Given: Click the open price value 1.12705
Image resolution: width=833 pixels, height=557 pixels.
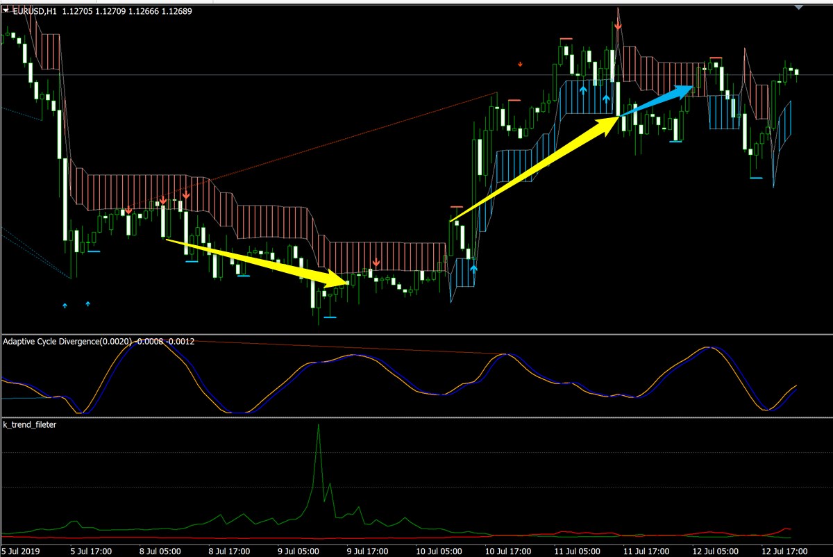Looking at the screenshot, I should click(78, 11).
